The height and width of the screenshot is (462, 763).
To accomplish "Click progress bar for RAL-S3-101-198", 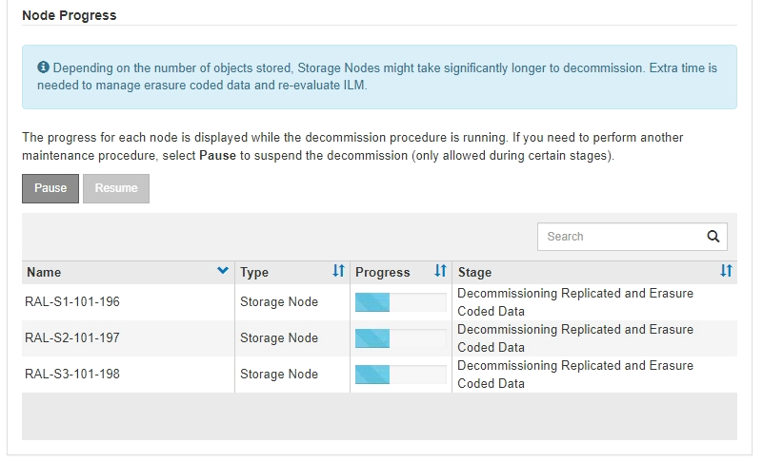I will point(400,375).
